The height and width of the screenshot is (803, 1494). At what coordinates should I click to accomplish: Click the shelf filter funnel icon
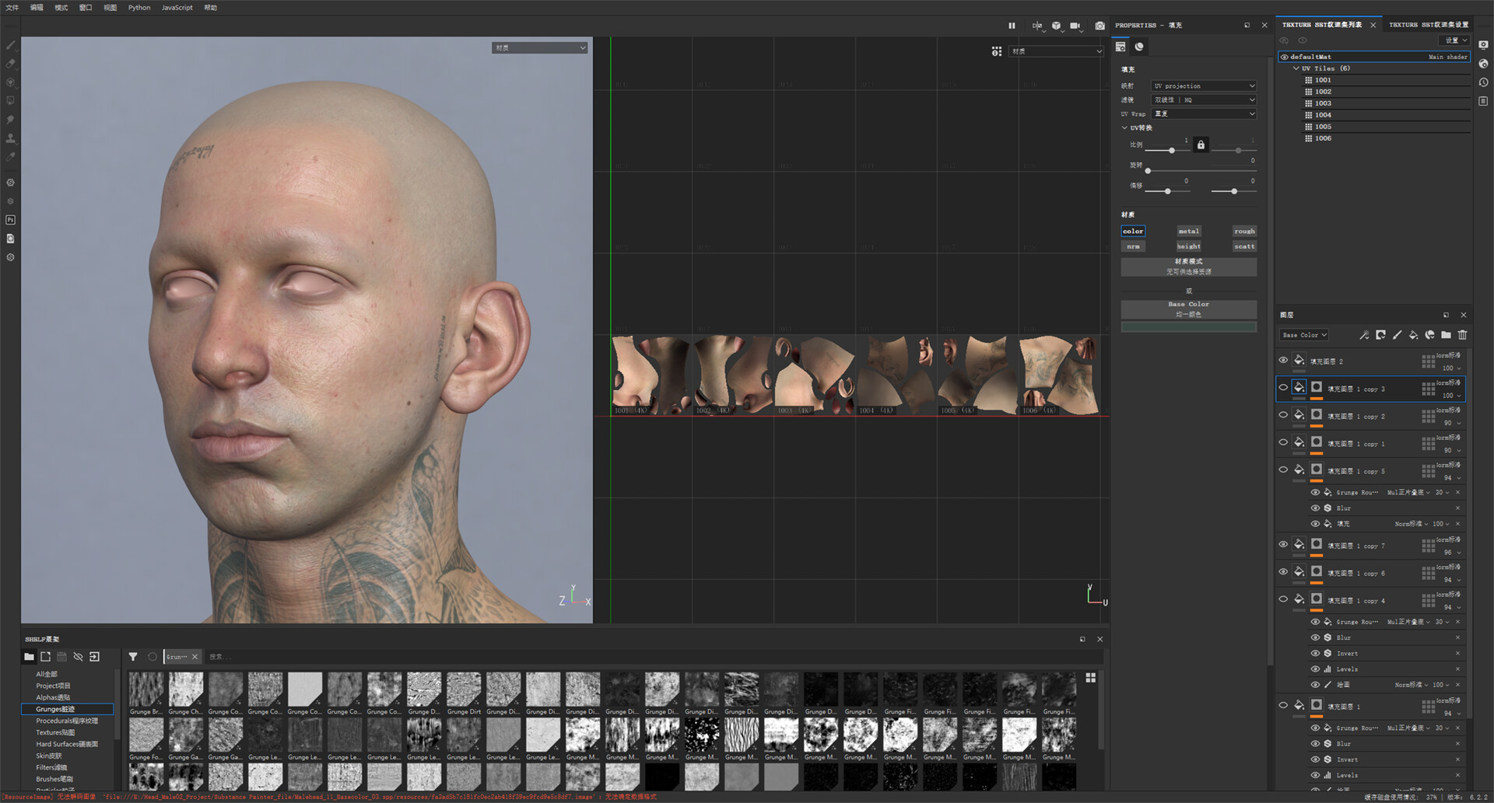click(133, 657)
